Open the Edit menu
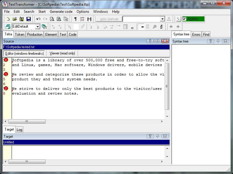The width and height of the screenshot is (233, 174). coord(17,12)
